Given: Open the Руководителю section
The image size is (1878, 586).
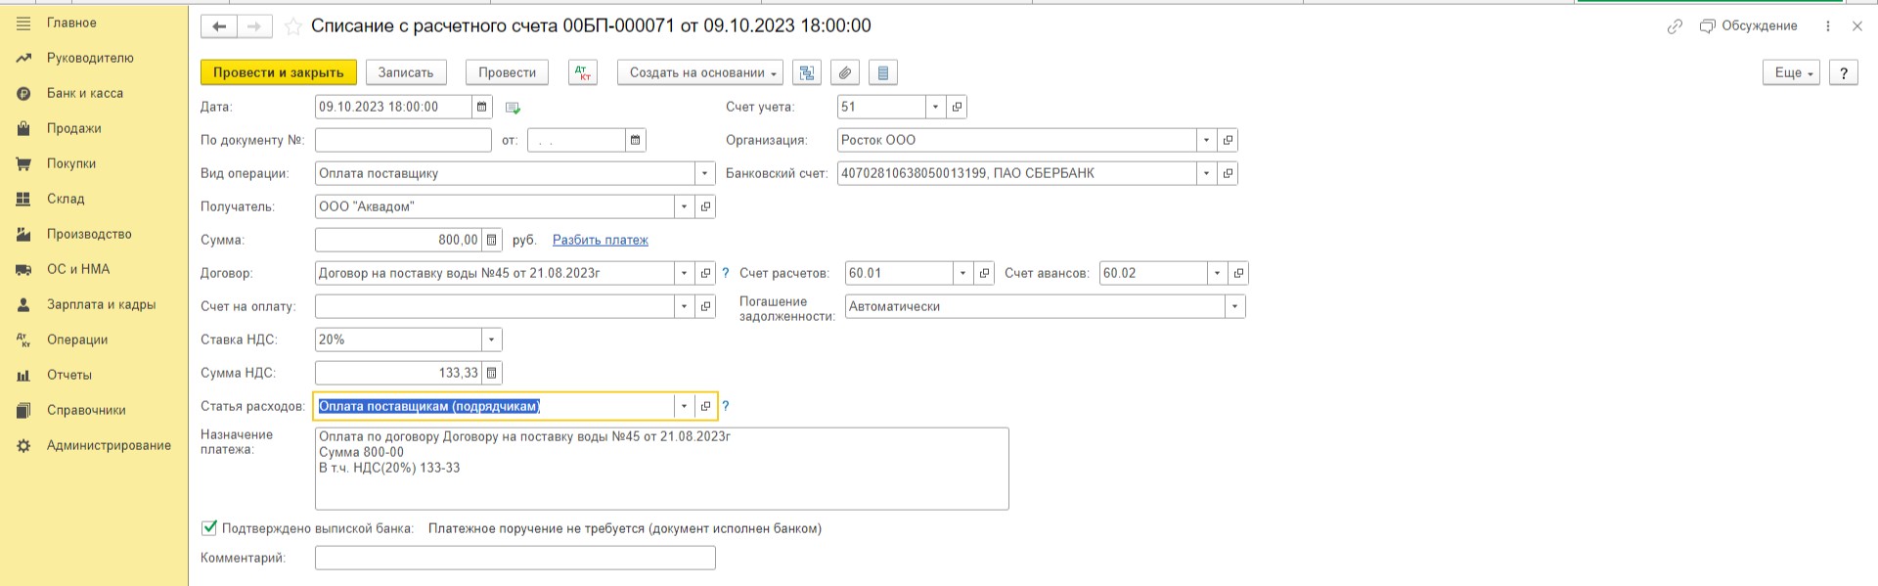Looking at the screenshot, I should point(90,58).
